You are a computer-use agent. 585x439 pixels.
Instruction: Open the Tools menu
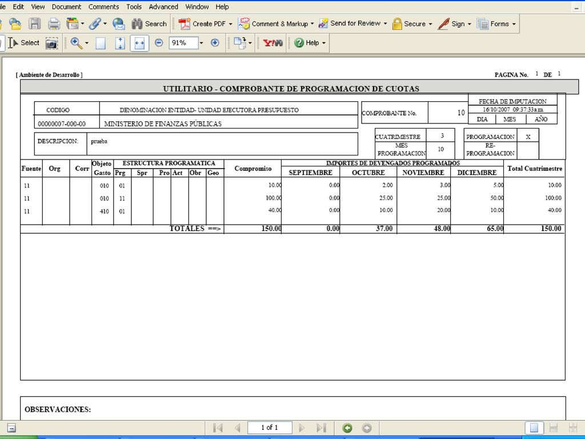click(134, 7)
